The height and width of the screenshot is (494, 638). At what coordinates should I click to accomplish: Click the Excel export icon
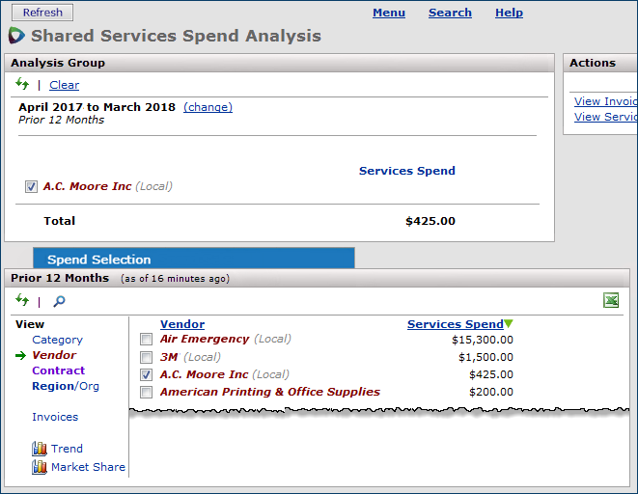[611, 301]
